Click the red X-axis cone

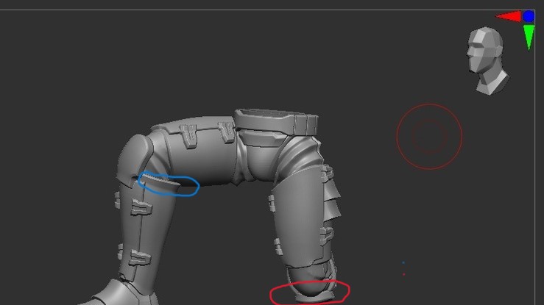tap(509, 17)
